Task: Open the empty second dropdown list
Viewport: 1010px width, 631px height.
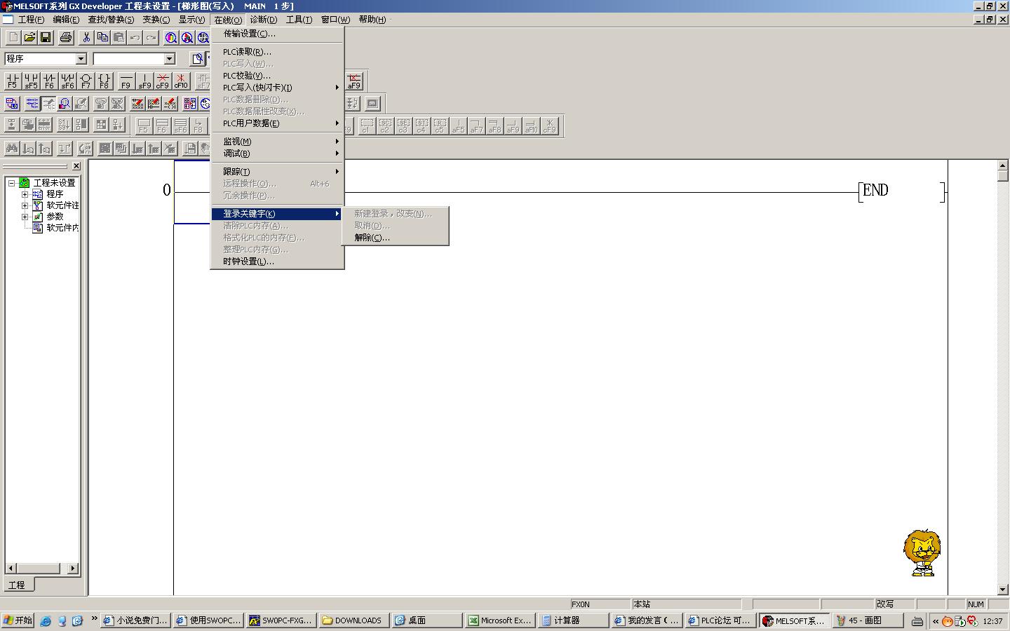Action: [x=169, y=59]
